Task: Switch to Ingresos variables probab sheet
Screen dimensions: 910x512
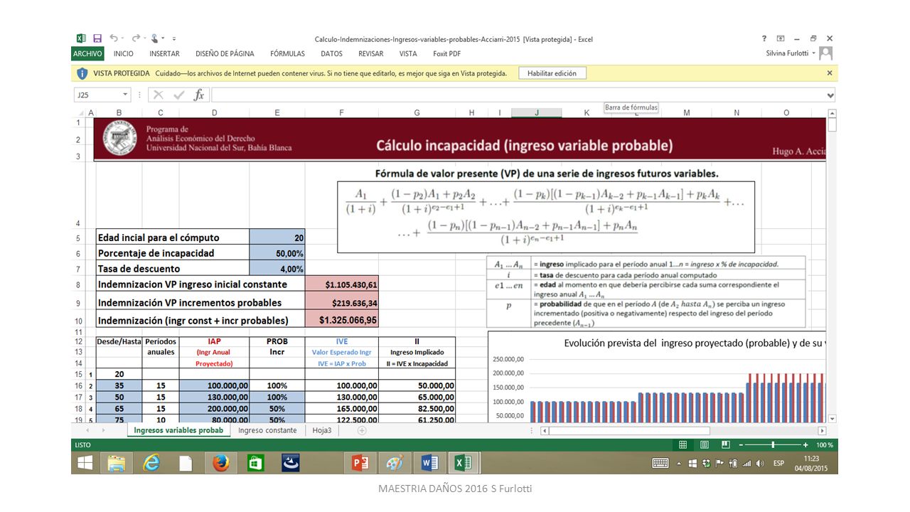Action: [x=178, y=430]
